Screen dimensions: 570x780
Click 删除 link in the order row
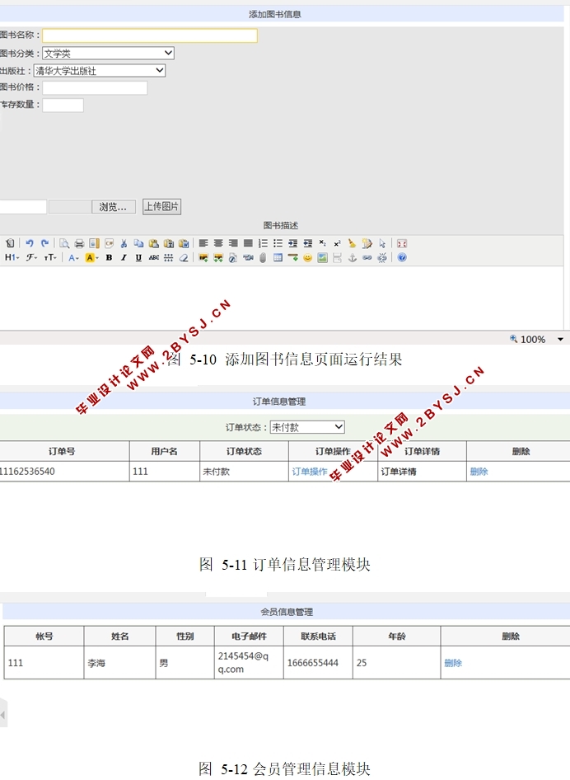click(479, 472)
